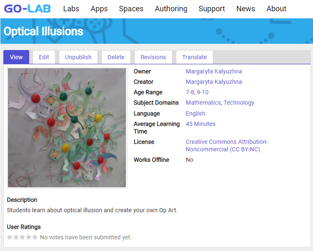
Task: Open the Optical Illusions artwork thumbnail
Action: [x=67, y=128]
